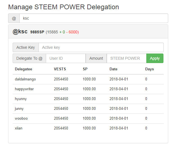Click the Active Key label
Screen dimensions: 173x146
pyautogui.click(x=26, y=47)
